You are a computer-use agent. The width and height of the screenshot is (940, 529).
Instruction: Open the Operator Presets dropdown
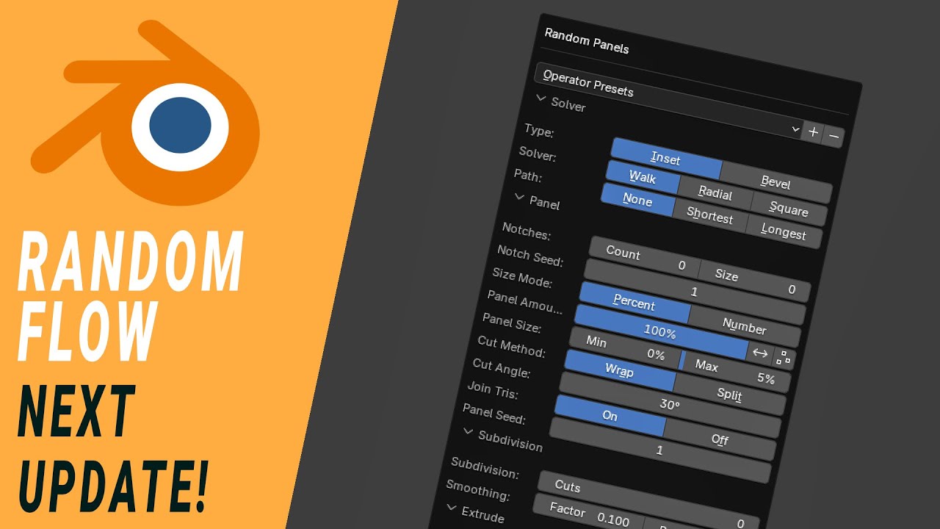tap(668, 100)
